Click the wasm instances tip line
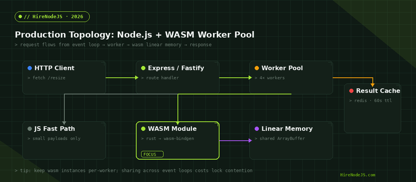 tap(134, 170)
